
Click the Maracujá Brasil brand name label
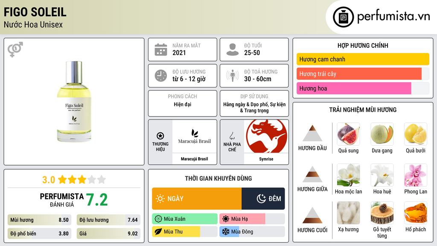pyautogui.click(x=195, y=159)
